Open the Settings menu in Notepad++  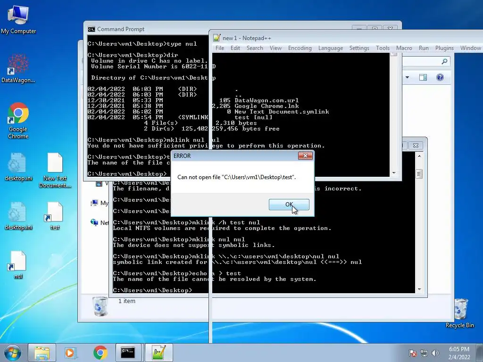pyautogui.click(x=359, y=48)
